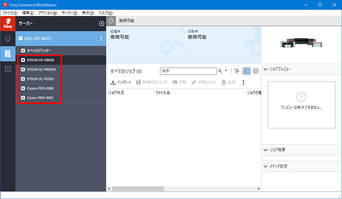Select the DELL-EFI-NOTE server name

tap(38, 39)
